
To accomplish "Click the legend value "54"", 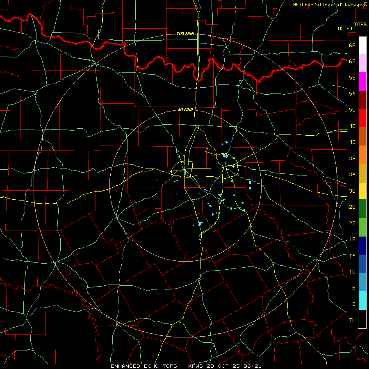I will (352, 93).
